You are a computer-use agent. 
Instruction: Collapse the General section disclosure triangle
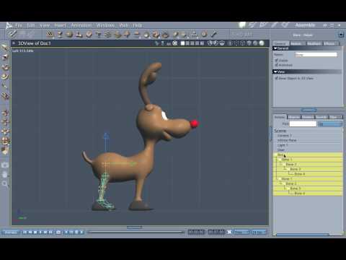275,48
